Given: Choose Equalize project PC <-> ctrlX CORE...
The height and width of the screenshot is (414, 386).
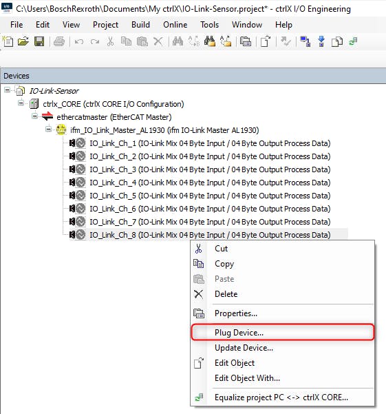Looking at the screenshot, I should [282, 397].
